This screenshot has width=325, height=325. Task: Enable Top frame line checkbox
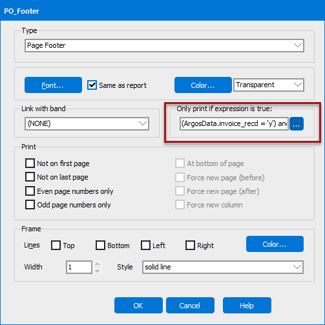(x=56, y=245)
